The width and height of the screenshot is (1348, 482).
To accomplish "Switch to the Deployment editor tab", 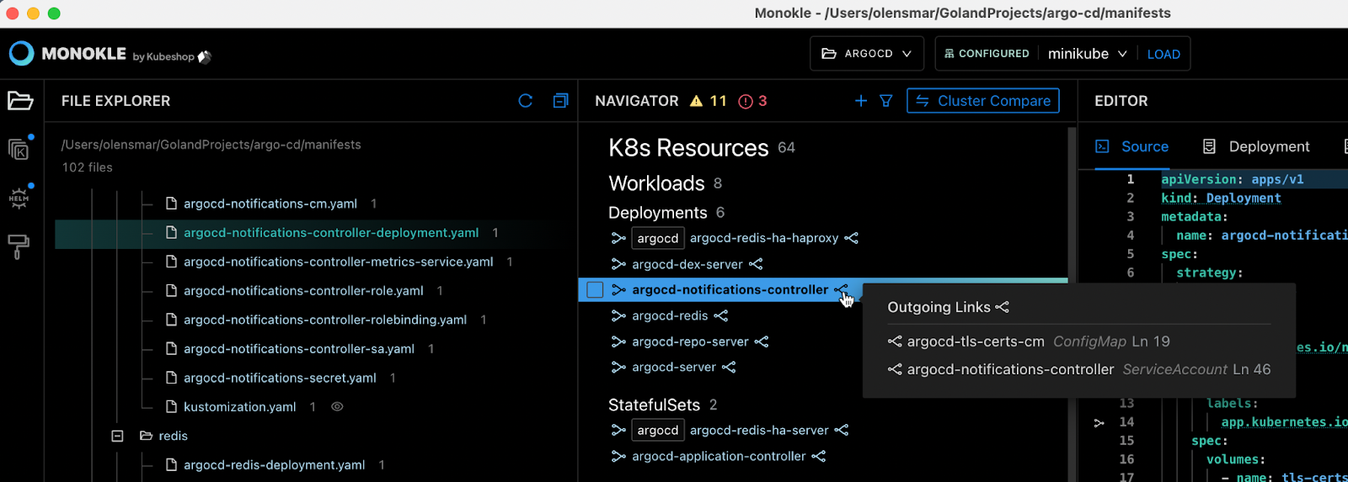I will (x=1256, y=146).
